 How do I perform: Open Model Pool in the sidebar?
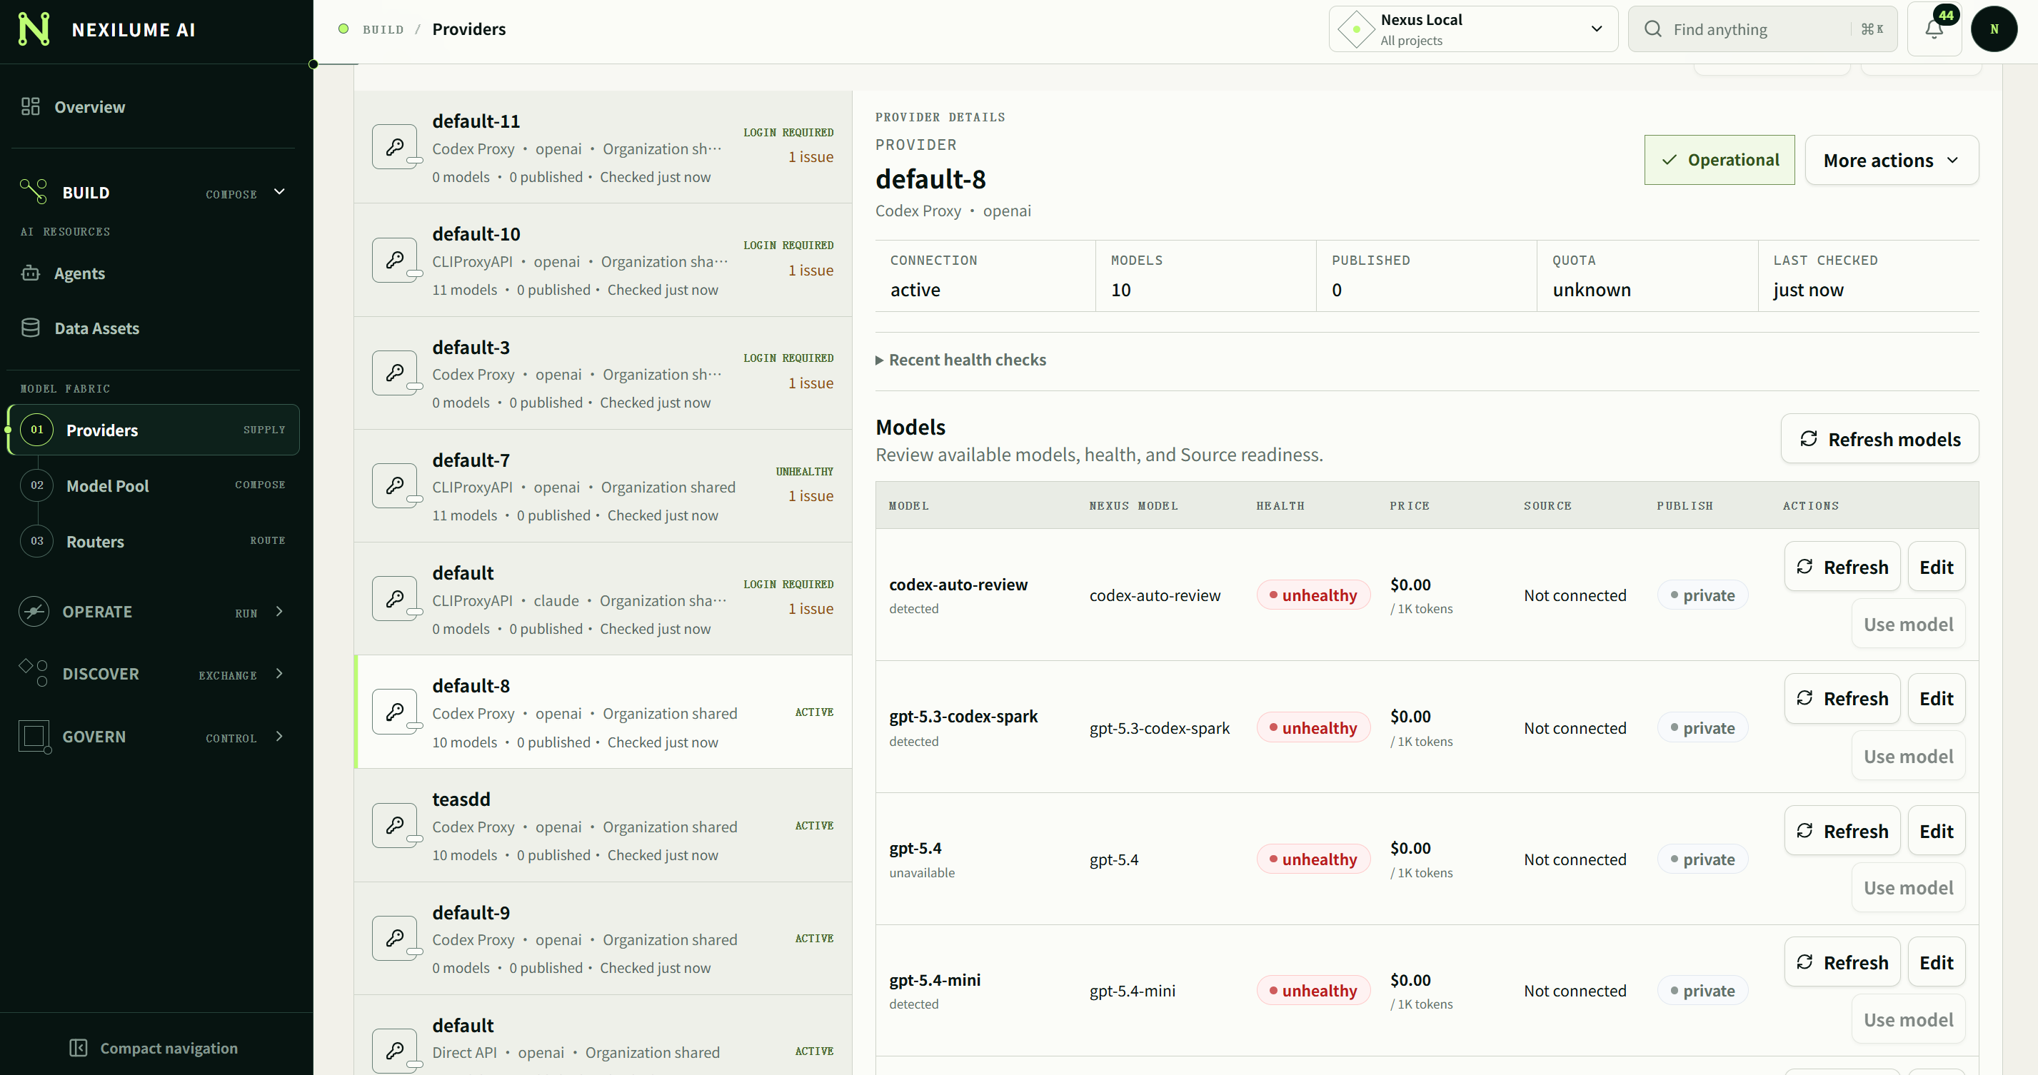pos(154,485)
